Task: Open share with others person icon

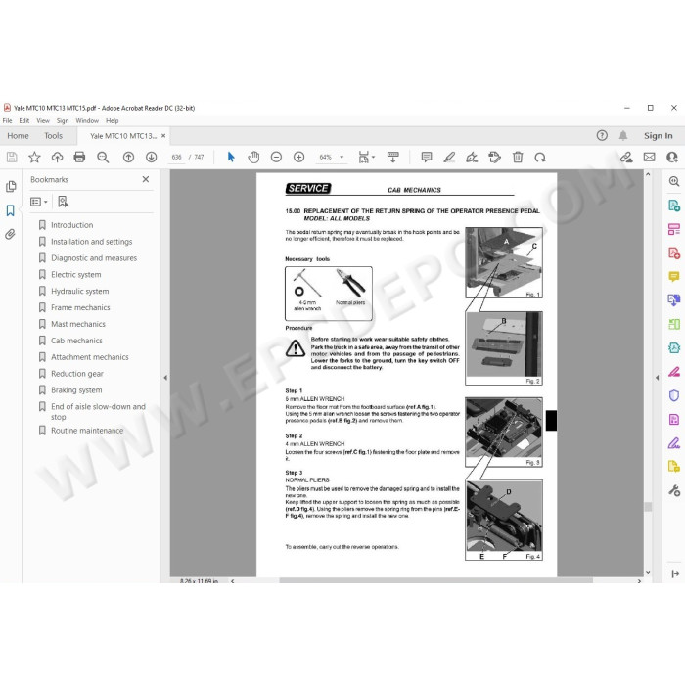Action: point(672,157)
